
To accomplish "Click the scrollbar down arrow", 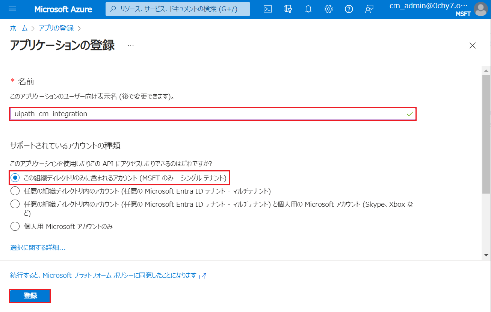I will 486,255.
